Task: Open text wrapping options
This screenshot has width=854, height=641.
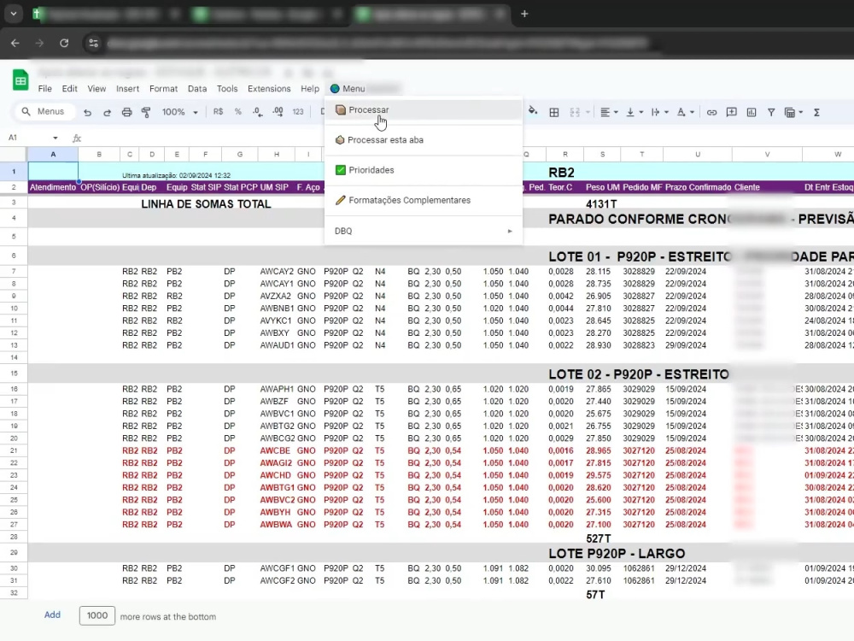Action: (x=659, y=112)
